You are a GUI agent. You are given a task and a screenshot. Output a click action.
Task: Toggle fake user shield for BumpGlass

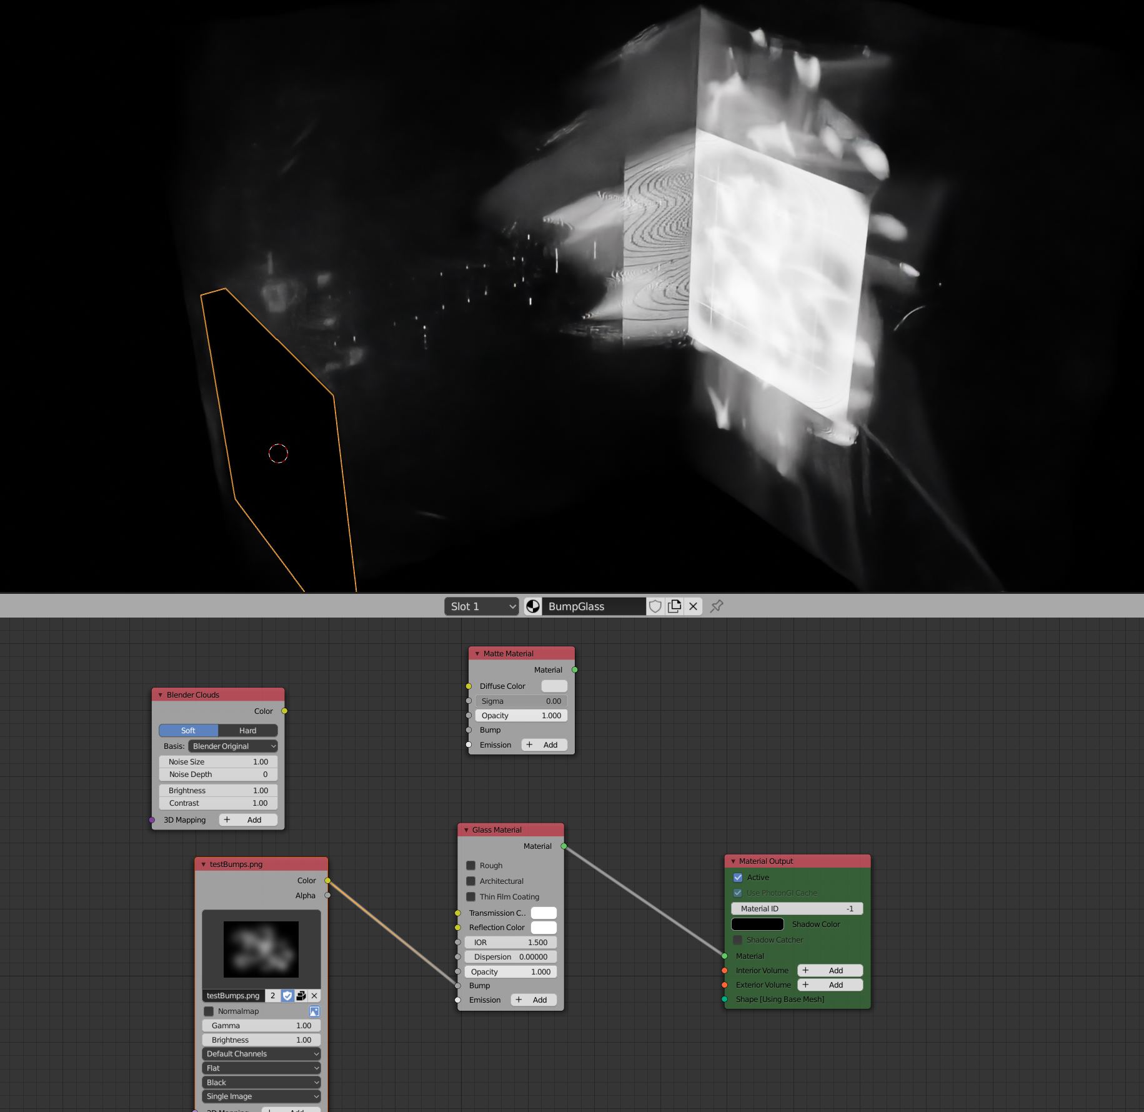click(655, 606)
